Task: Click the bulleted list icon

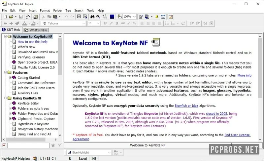Action: coord(167,23)
